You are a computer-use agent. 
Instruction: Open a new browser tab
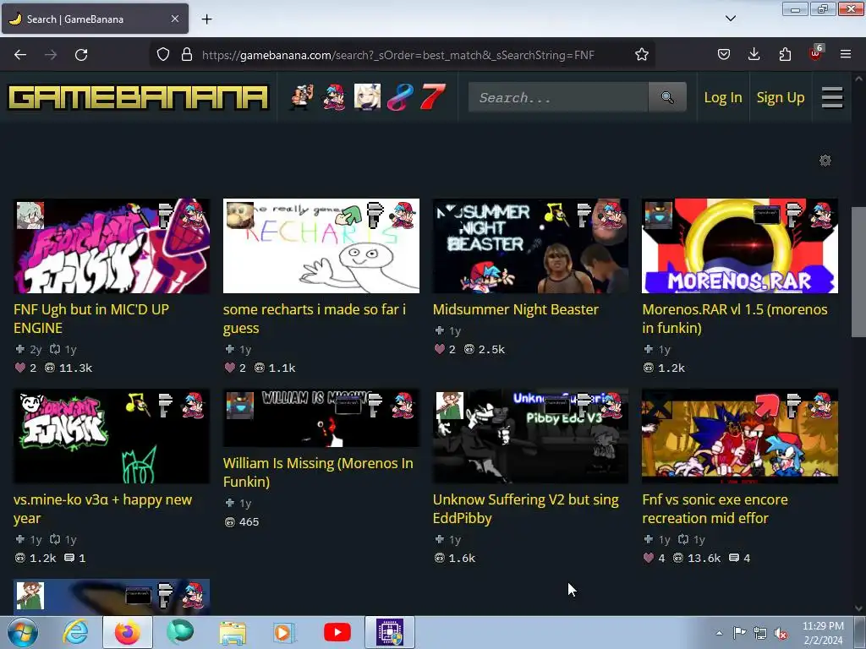coord(206,19)
